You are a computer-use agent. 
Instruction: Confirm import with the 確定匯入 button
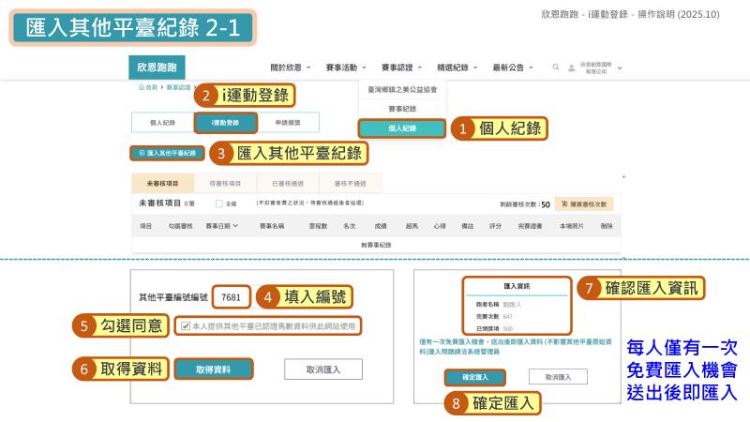(x=475, y=377)
